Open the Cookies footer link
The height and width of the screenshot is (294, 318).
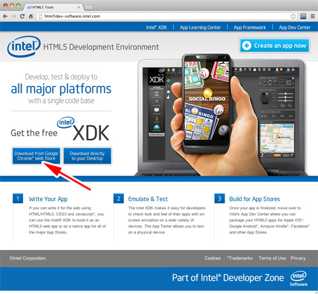click(x=212, y=258)
